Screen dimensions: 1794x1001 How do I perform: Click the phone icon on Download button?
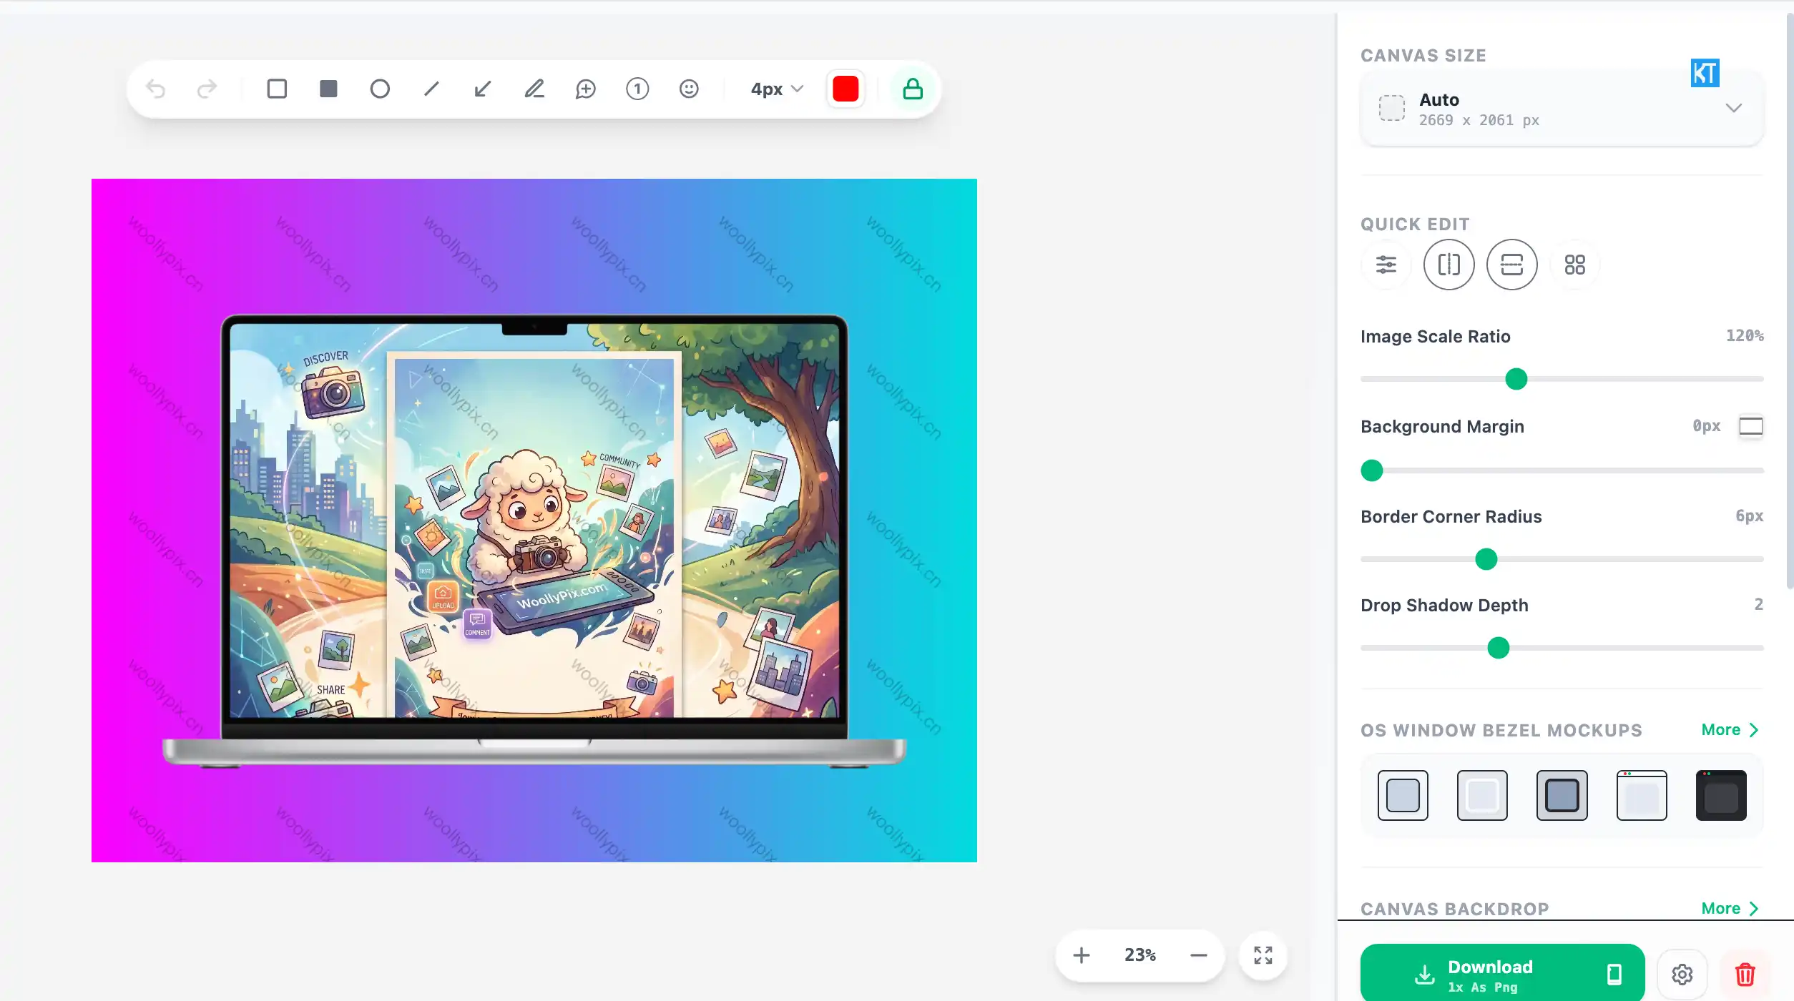tap(1614, 975)
